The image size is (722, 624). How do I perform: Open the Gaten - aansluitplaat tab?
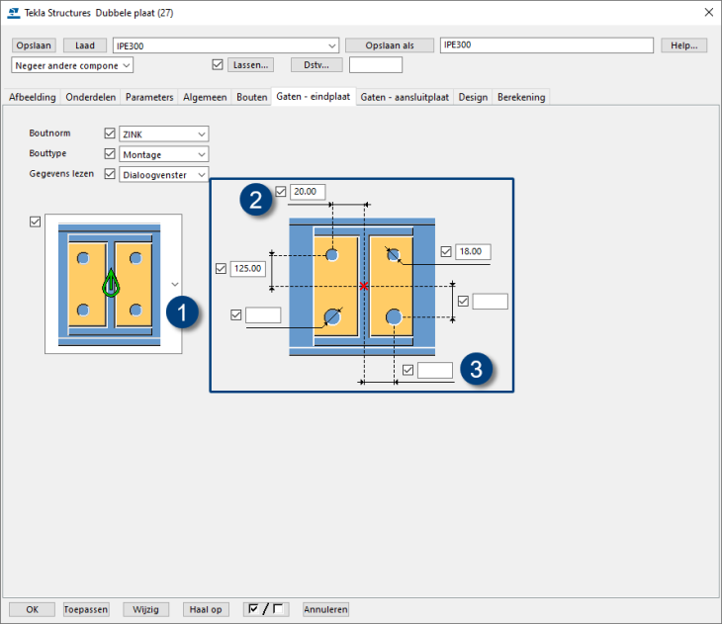click(405, 97)
